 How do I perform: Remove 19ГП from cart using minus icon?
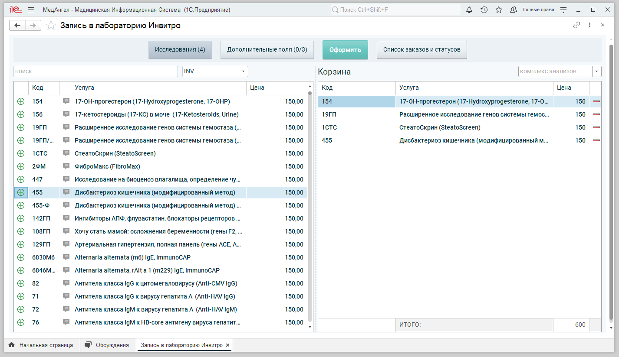tap(596, 114)
